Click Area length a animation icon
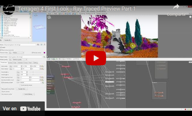This screenshot has width=192, height=116. 18,72
